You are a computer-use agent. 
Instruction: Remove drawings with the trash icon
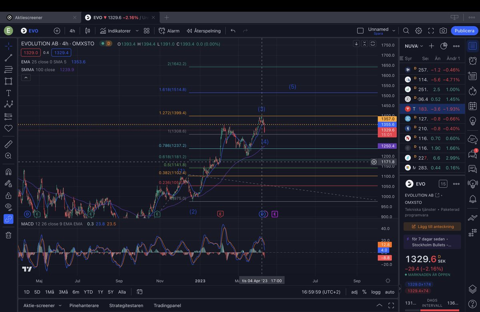[8, 235]
